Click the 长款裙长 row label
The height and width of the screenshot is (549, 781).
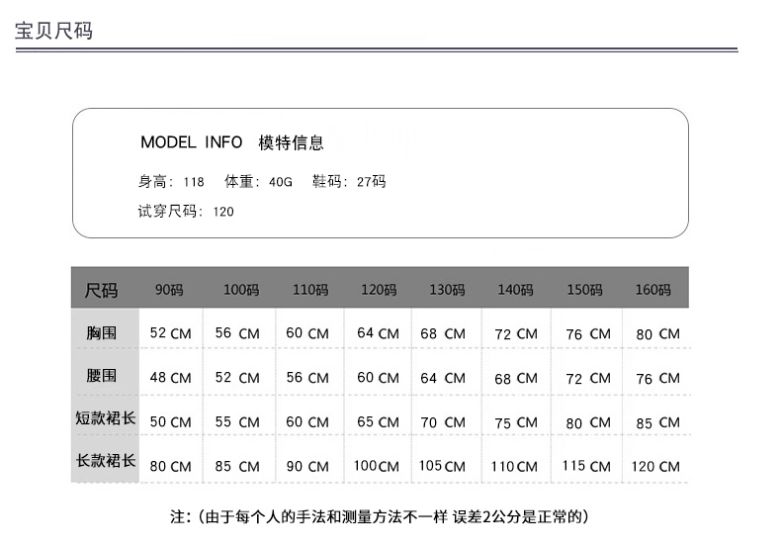point(106,460)
